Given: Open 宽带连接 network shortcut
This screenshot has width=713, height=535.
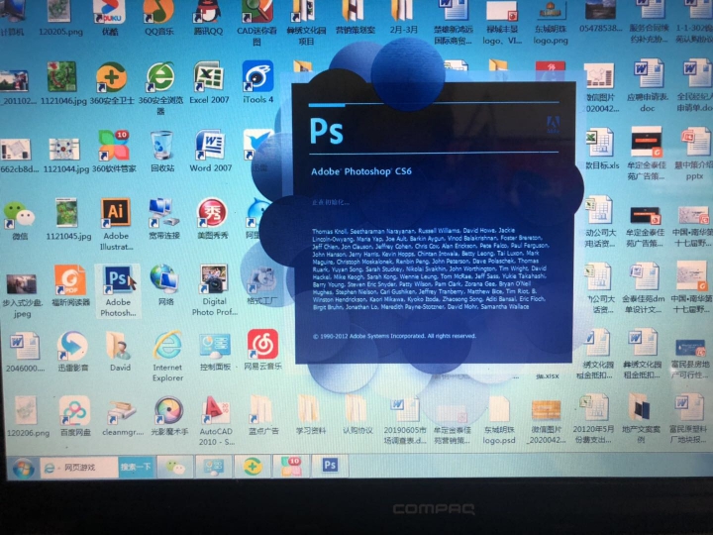Looking at the screenshot, I should 164,219.
